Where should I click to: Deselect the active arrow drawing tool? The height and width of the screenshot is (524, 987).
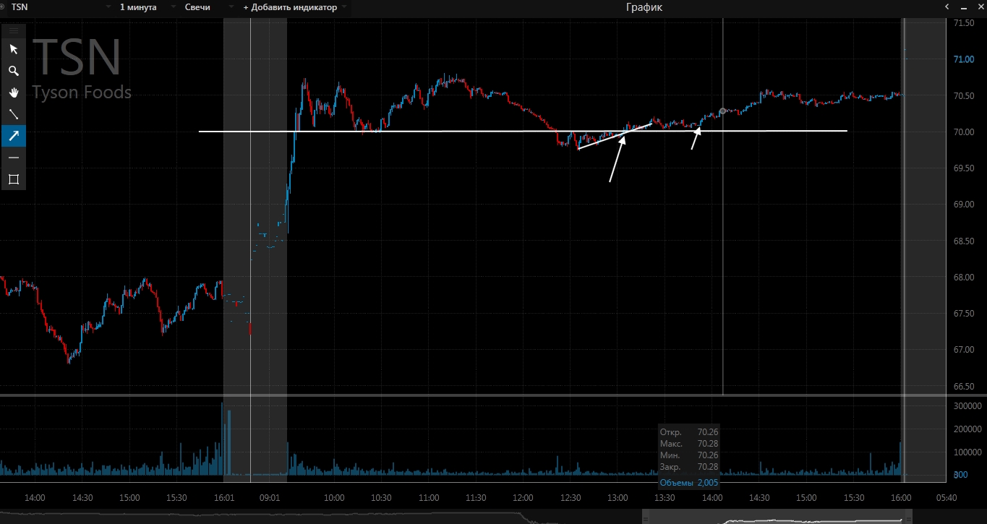pyautogui.click(x=13, y=136)
